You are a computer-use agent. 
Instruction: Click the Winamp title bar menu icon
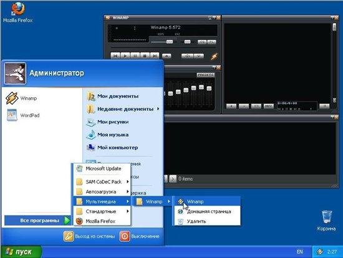click(x=107, y=17)
